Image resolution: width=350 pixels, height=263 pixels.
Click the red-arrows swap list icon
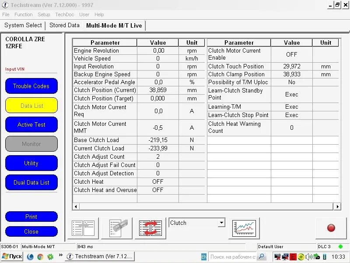pyautogui.click(x=150, y=228)
